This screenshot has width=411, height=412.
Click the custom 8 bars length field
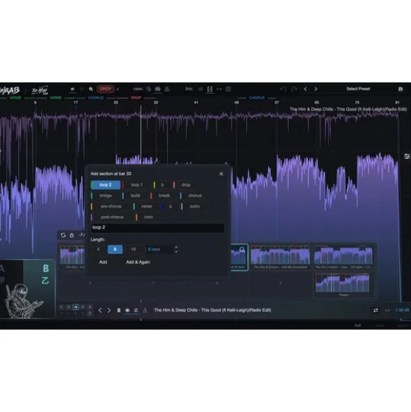[x=159, y=250]
